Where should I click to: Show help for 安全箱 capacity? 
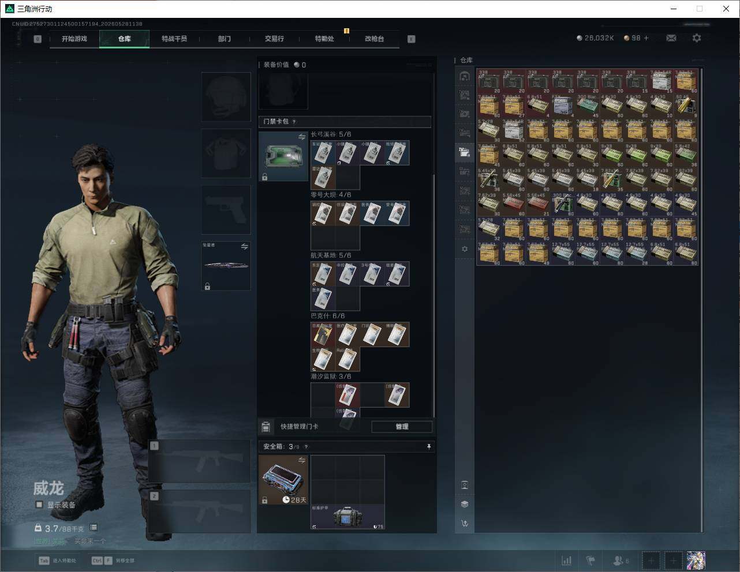click(306, 446)
